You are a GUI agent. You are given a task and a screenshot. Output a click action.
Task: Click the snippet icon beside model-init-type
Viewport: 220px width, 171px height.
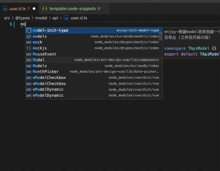tap(29, 31)
